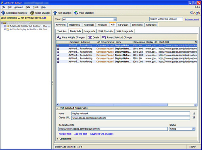The image size is (202, 150).
Task: Click the Edit link in local campaigns banner
Action: point(44,18)
